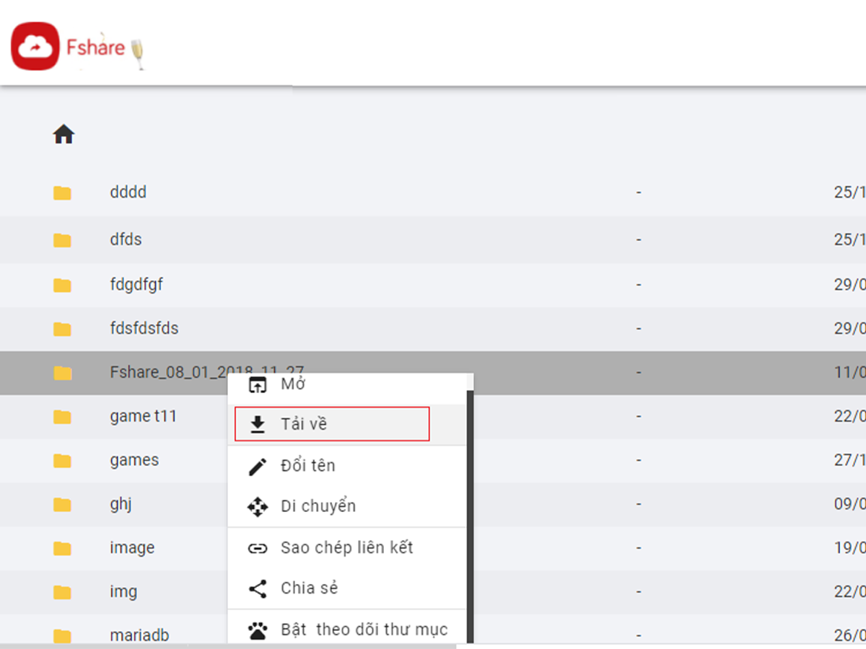Select Mở in the context menu
This screenshot has width=866, height=649.
[293, 384]
